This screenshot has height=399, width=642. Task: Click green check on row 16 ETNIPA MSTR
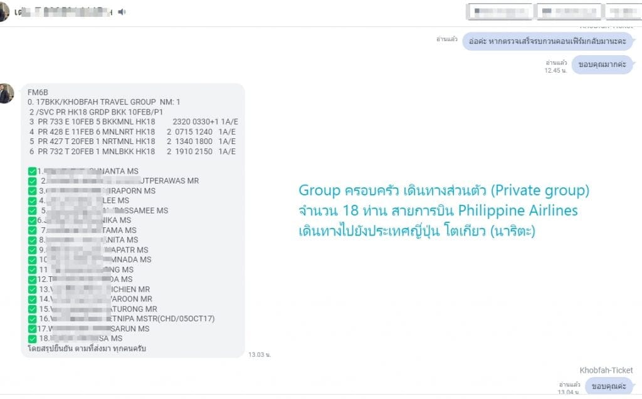pyautogui.click(x=33, y=319)
